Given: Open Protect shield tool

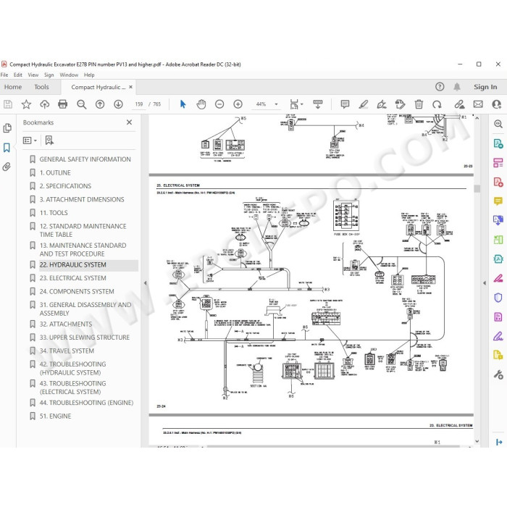Looking at the screenshot, I should point(498,297).
